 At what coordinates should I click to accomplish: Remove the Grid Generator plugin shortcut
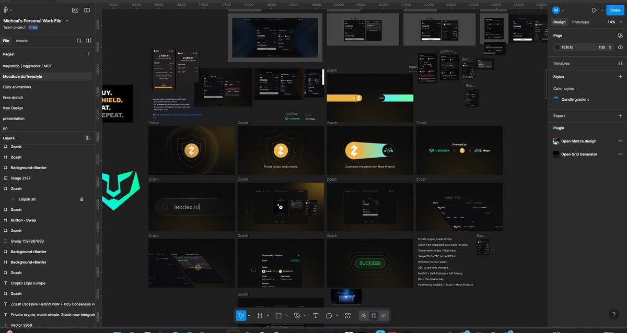[620, 154]
